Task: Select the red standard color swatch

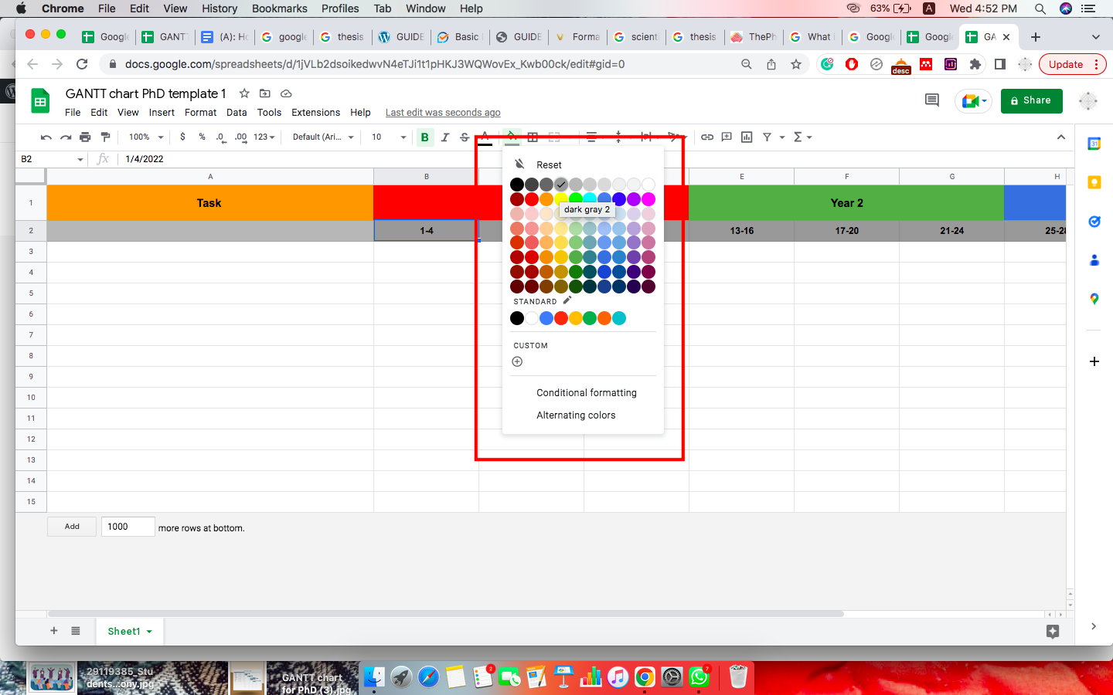Action: click(x=560, y=317)
